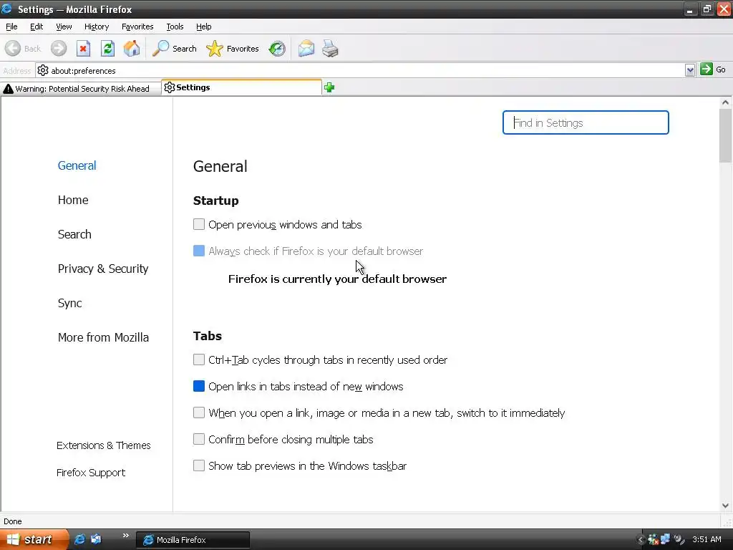Open the Help menu

(204, 26)
